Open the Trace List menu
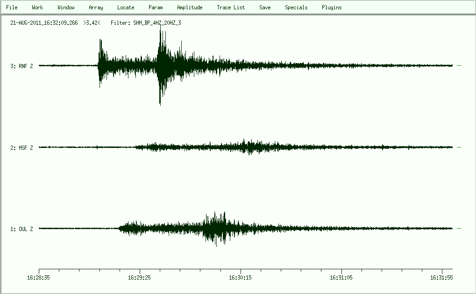 [231, 7]
